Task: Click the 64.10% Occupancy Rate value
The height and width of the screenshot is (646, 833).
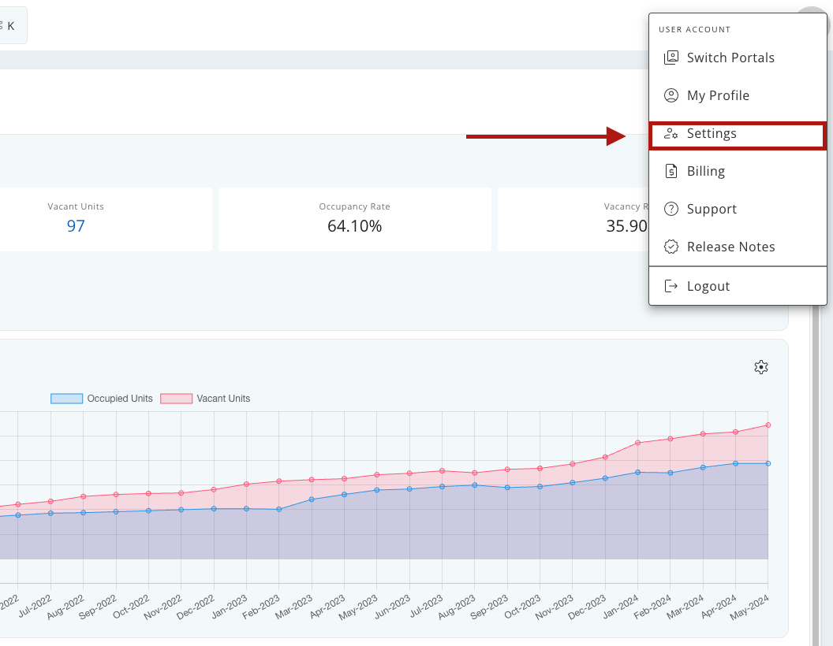Action: coord(353,225)
